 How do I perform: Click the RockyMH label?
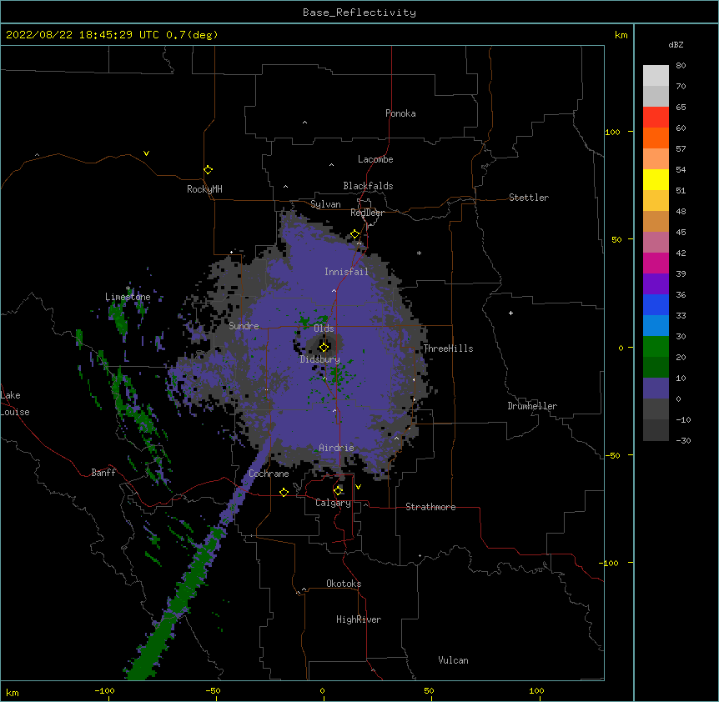(204, 189)
